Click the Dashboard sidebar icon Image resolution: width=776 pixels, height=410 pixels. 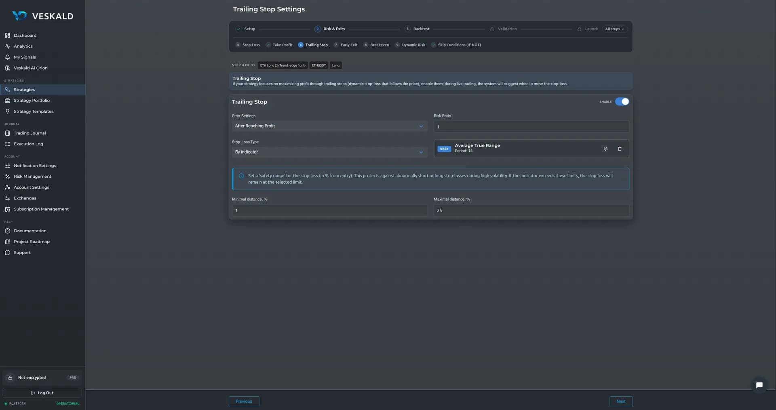[x=7, y=36]
